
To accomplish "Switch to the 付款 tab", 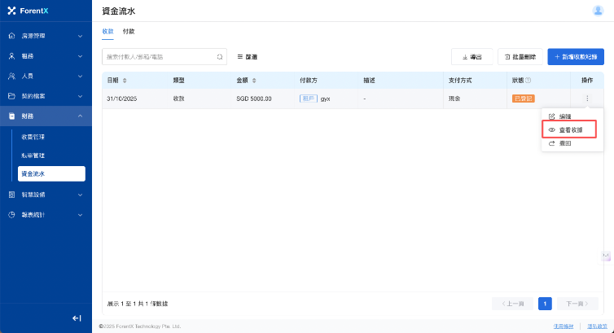I will pyautogui.click(x=129, y=32).
